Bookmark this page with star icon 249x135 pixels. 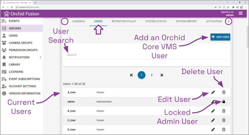tap(228, 7)
